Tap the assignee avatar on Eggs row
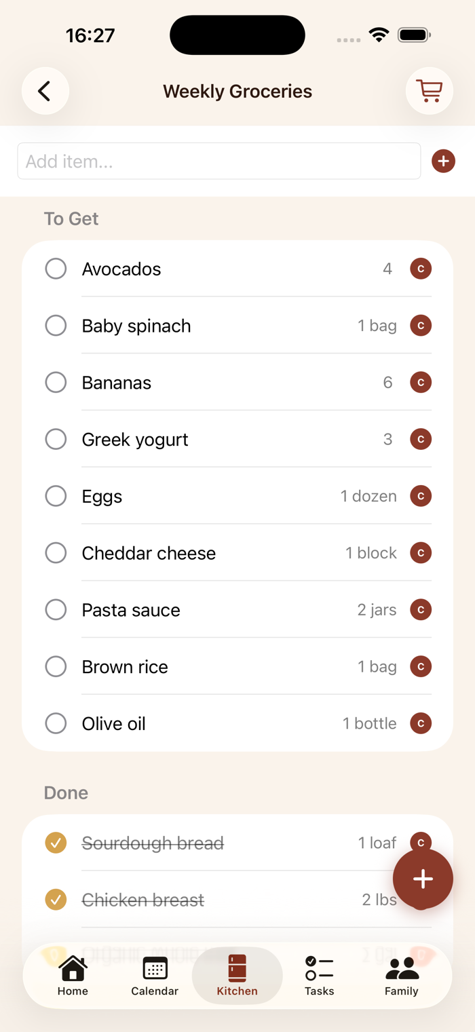This screenshot has height=1032, width=475. tap(421, 496)
